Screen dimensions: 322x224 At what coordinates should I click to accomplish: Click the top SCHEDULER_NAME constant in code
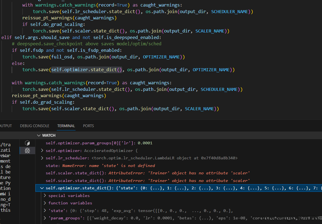(x=230, y=12)
